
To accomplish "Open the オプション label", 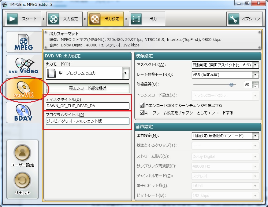I will click(251, 19).
